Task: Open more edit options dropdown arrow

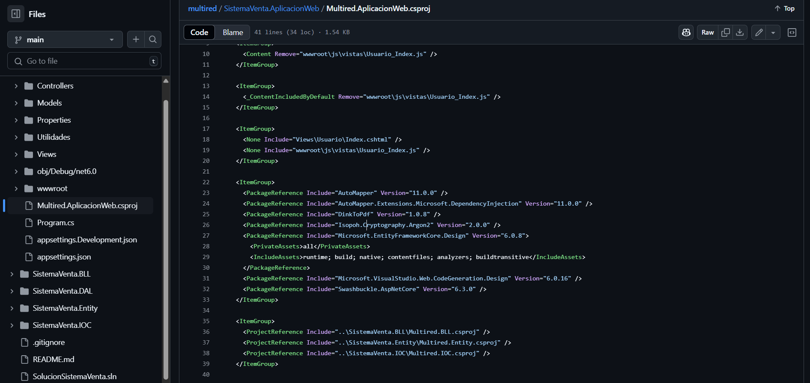Action: (x=773, y=32)
